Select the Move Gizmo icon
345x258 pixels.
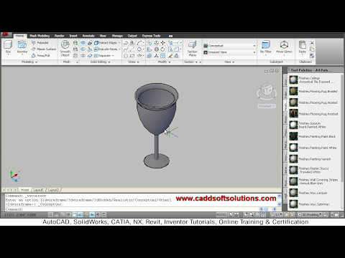[x=284, y=47]
